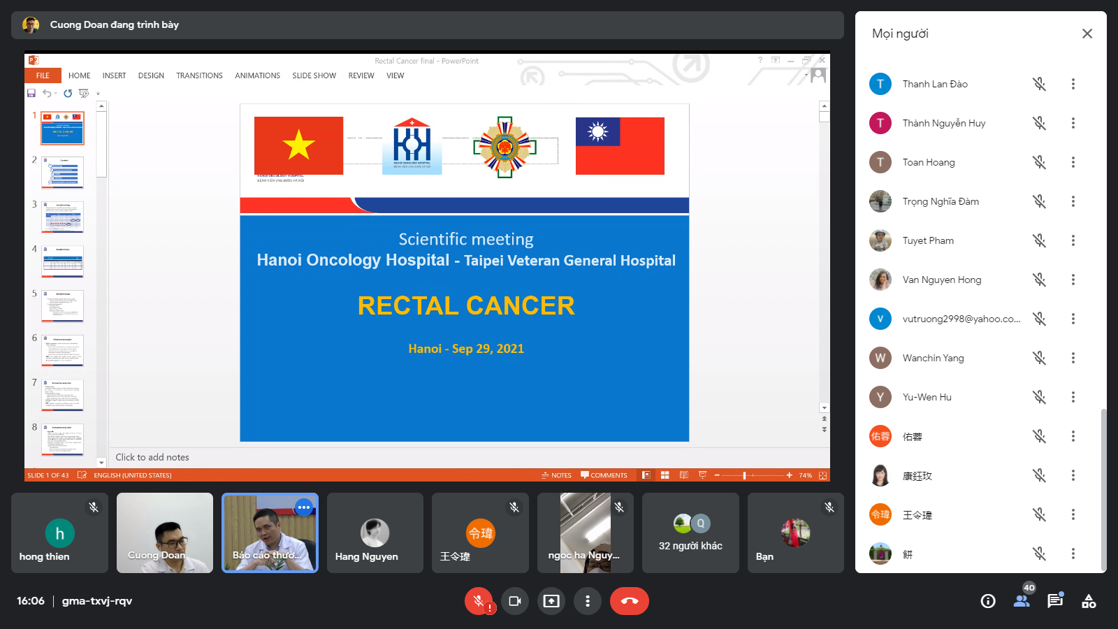Close the Mọi người side panel
The image size is (1118, 629).
1087,34
